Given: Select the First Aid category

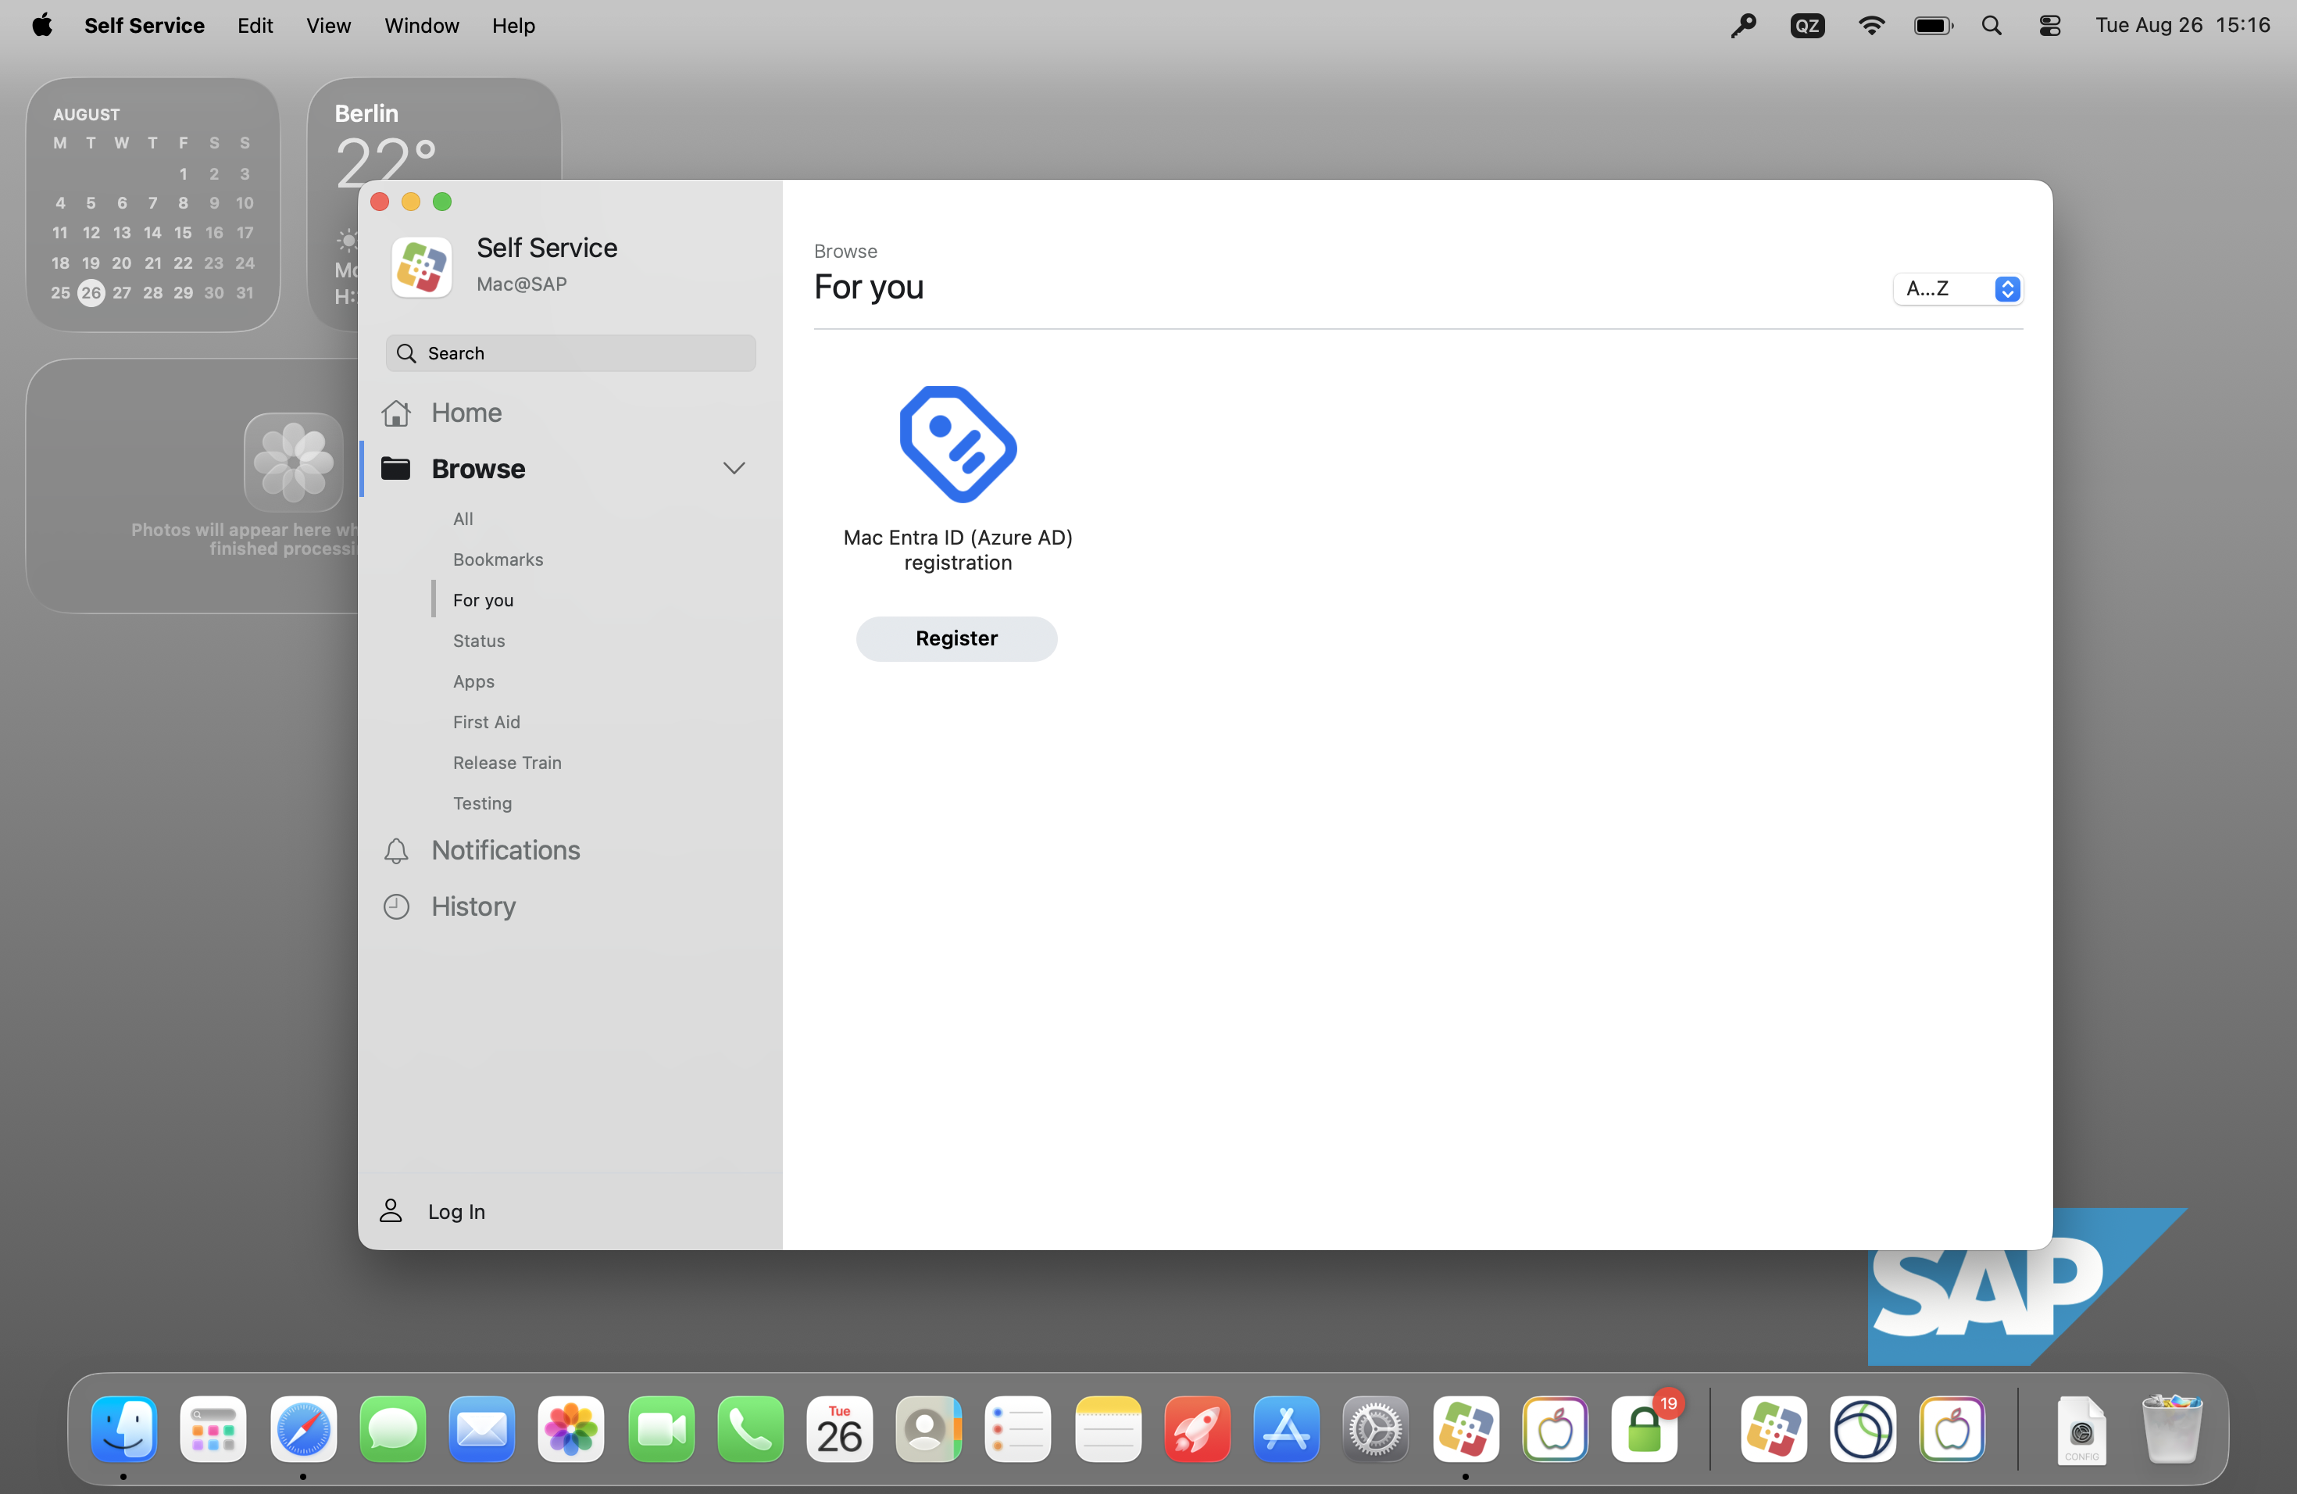Looking at the screenshot, I should click(487, 722).
